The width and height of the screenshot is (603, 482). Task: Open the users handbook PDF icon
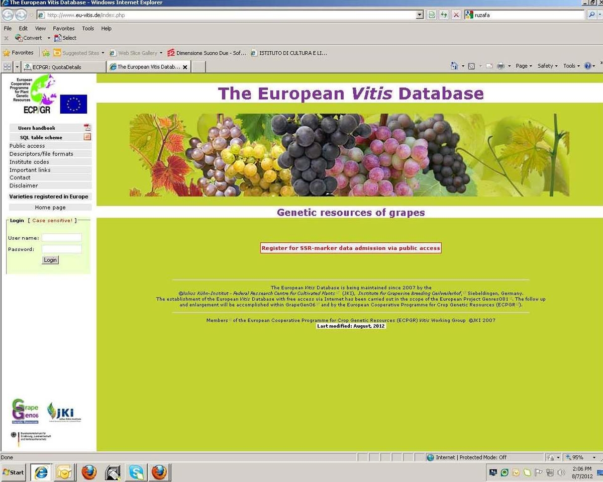pyautogui.click(x=86, y=127)
